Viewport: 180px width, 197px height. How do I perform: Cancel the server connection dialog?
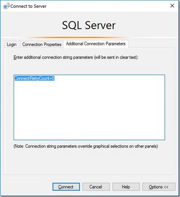[x=96, y=187]
